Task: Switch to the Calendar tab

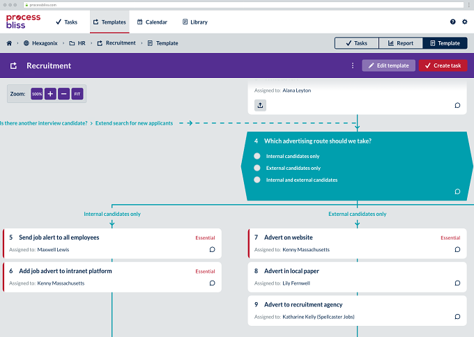Action: coord(152,22)
